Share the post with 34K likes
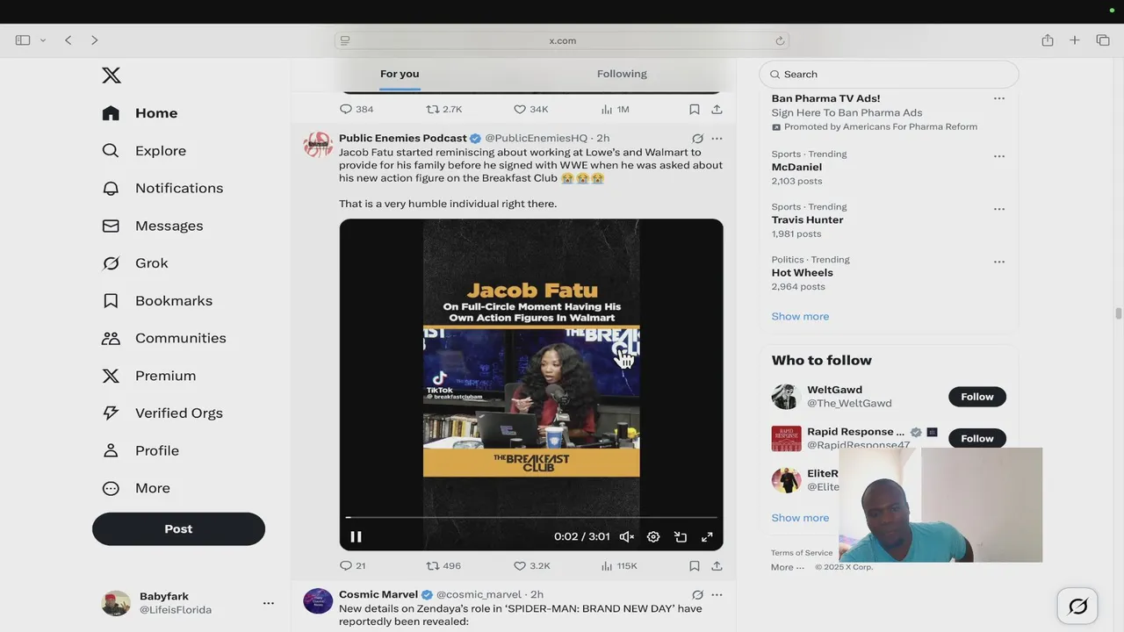 click(x=717, y=110)
